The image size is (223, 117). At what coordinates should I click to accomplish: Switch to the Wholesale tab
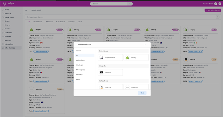(x=49, y=22)
